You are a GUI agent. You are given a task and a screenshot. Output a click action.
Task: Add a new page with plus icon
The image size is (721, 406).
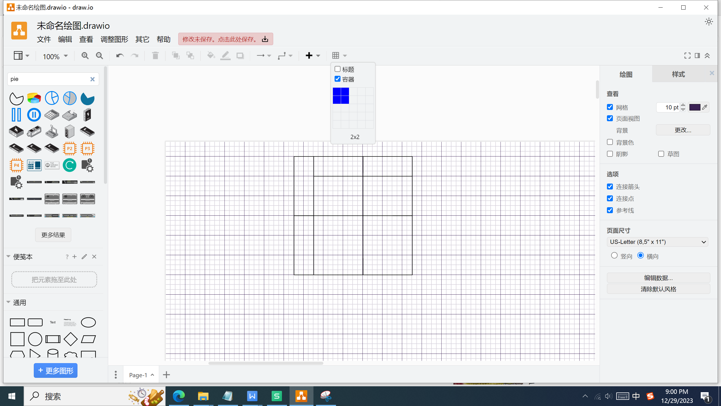(x=166, y=375)
